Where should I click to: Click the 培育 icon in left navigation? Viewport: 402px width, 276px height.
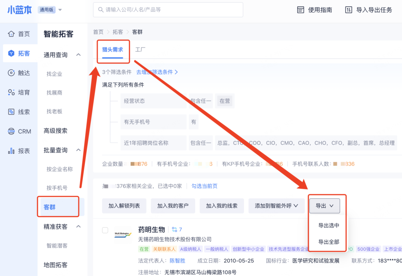click(11, 93)
